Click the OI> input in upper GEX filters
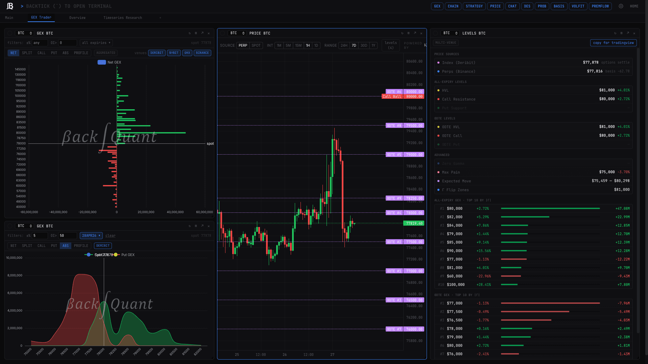The height and width of the screenshot is (364, 648). point(68,43)
